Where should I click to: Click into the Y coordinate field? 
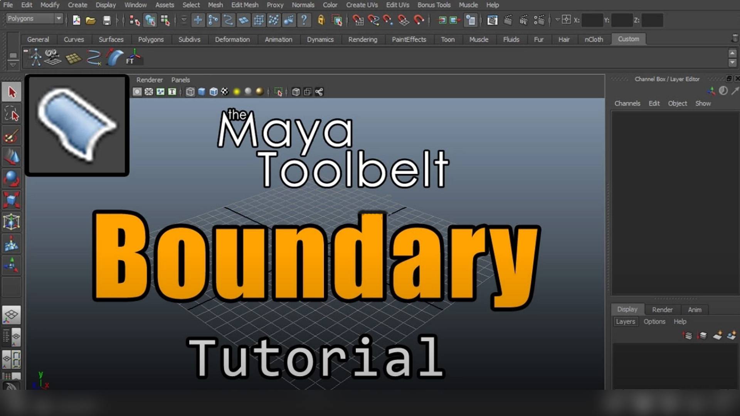[622, 20]
